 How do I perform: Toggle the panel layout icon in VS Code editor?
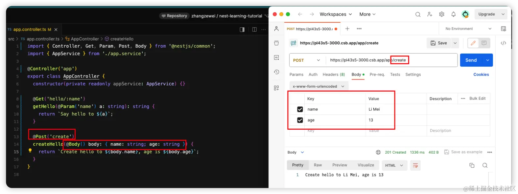[x=242, y=30]
